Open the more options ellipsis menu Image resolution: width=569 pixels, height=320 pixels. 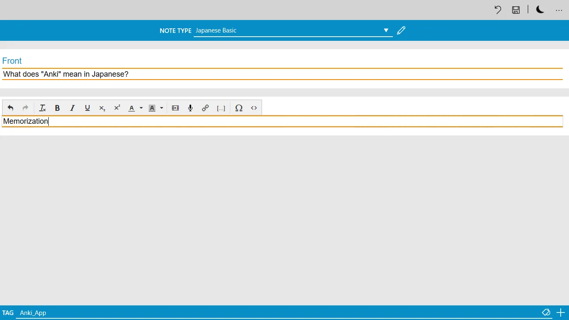click(x=559, y=10)
